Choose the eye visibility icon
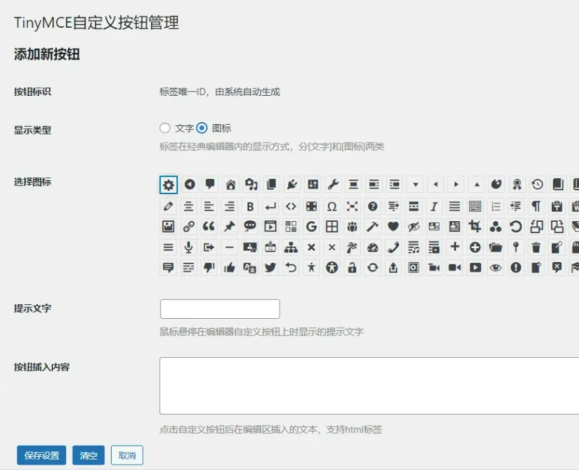The image size is (579, 470). (496, 267)
